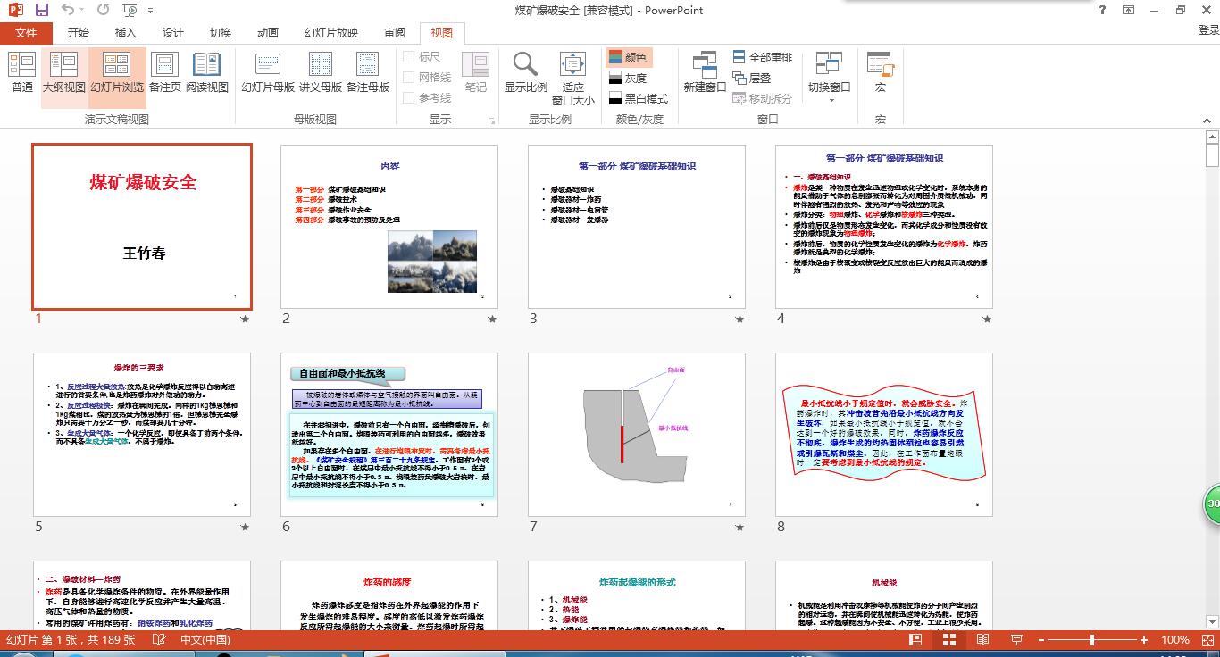The width and height of the screenshot is (1220, 657).
Task: Select Color (颜色) display mode
Action: [x=628, y=57]
